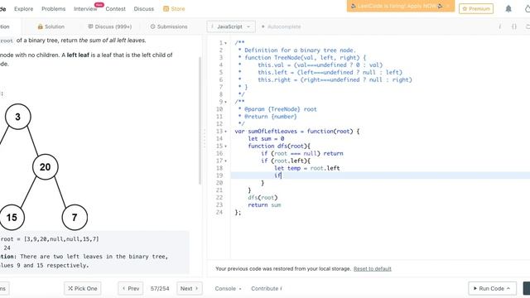Switch to the Discuss (999+) tab
The width and height of the screenshot is (530, 298).
pyautogui.click(x=110, y=26)
